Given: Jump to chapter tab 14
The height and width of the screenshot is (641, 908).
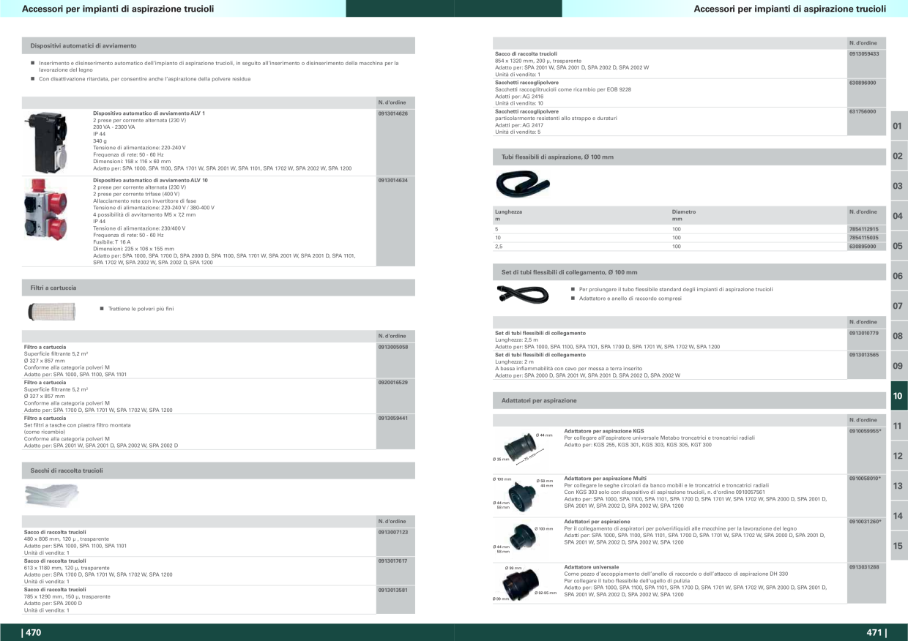Looking at the screenshot, I should pos(898,516).
